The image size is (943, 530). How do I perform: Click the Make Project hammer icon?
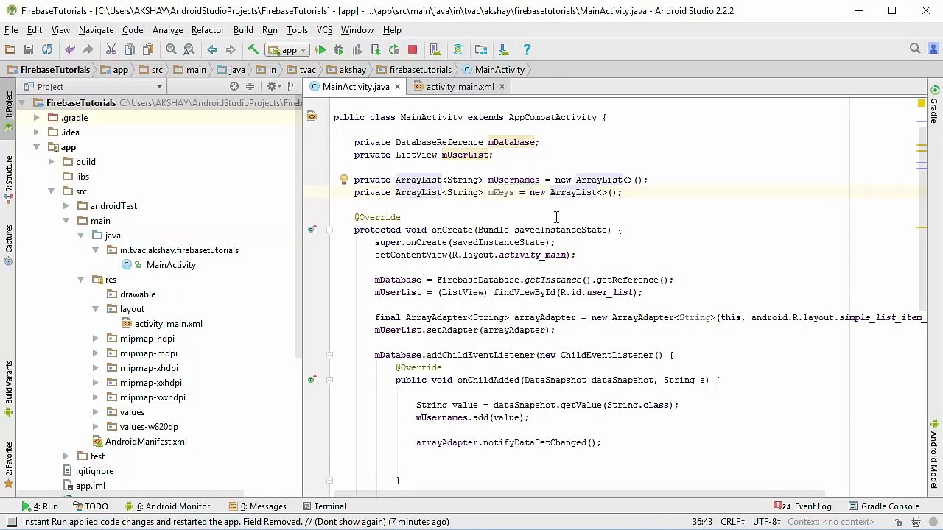click(x=253, y=49)
